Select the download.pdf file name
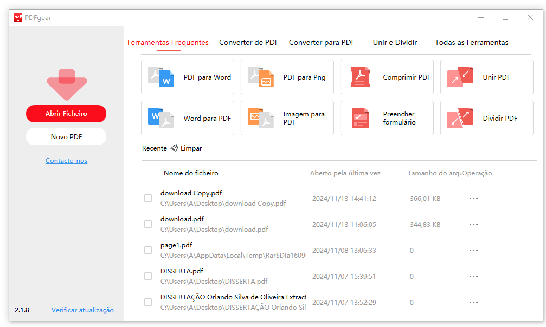 (182, 219)
